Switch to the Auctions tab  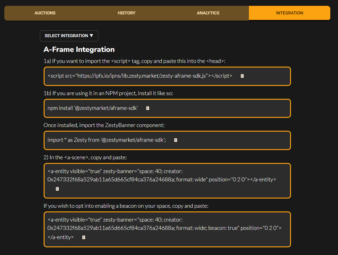pyautogui.click(x=45, y=13)
